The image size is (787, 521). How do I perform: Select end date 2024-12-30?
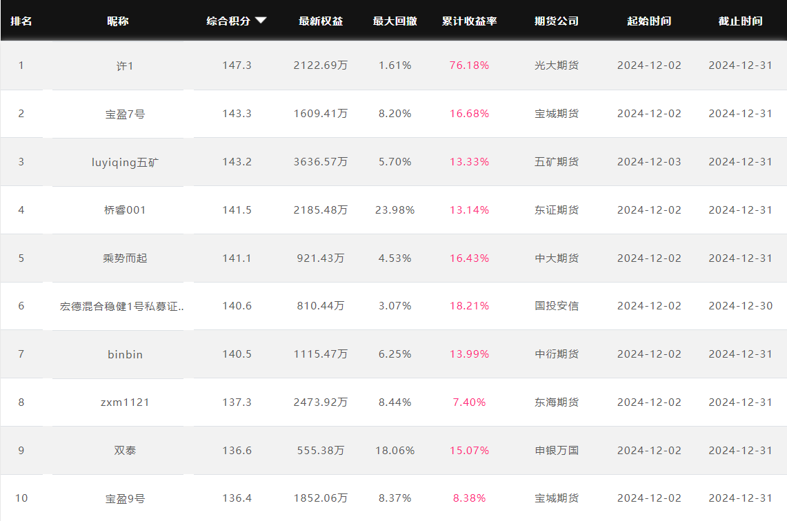click(x=740, y=305)
